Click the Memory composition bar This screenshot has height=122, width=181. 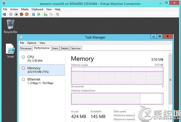(117, 99)
